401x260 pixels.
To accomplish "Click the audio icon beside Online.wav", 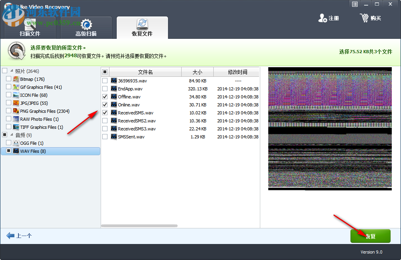I will click(114, 104).
